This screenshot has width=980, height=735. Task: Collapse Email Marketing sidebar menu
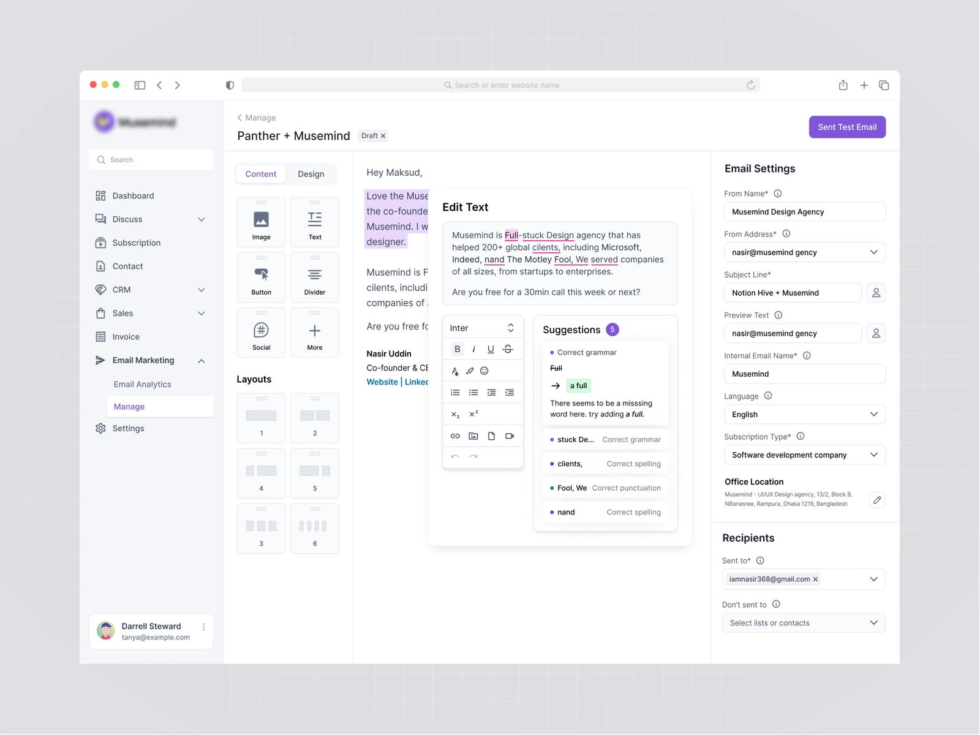(201, 361)
